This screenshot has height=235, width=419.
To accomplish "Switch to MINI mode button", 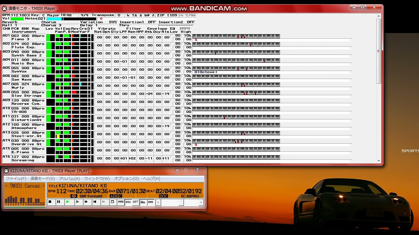I will coord(151,202).
